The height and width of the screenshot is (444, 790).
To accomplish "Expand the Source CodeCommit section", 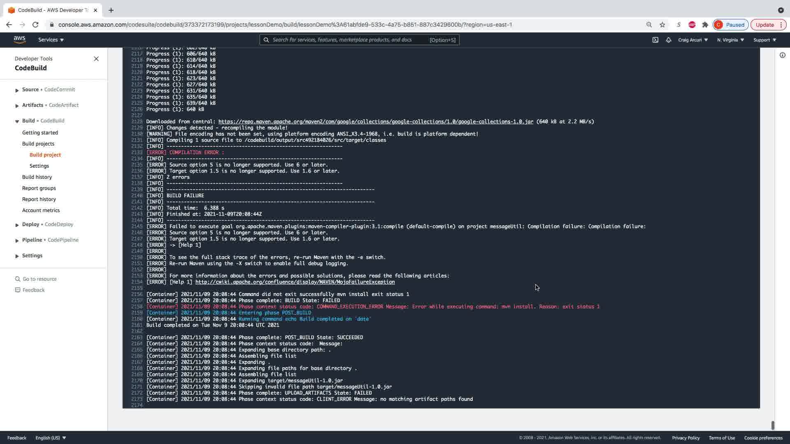I will pyautogui.click(x=17, y=90).
